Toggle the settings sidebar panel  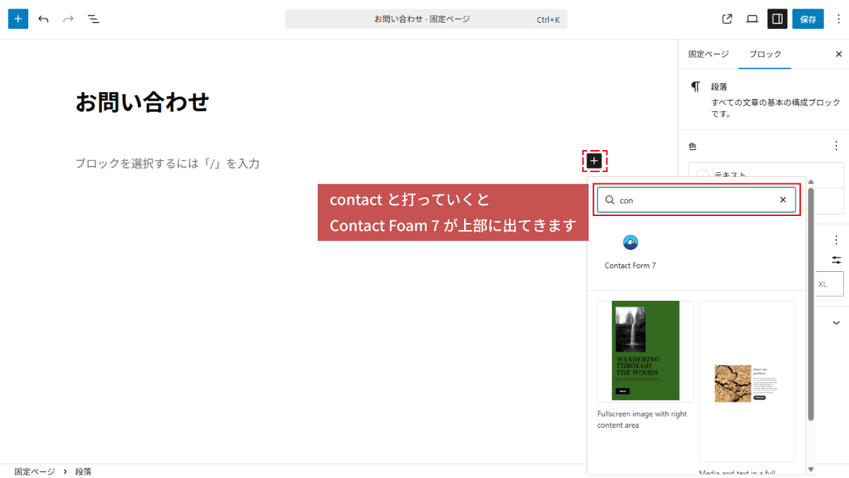[x=777, y=19]
